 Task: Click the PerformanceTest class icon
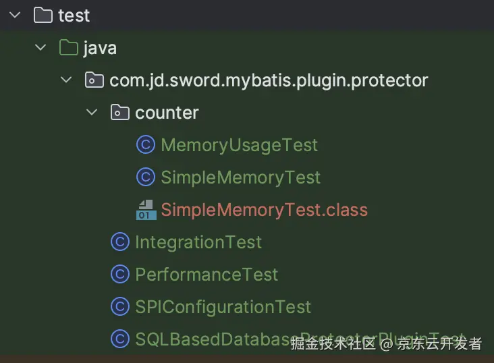pos(120,275)
